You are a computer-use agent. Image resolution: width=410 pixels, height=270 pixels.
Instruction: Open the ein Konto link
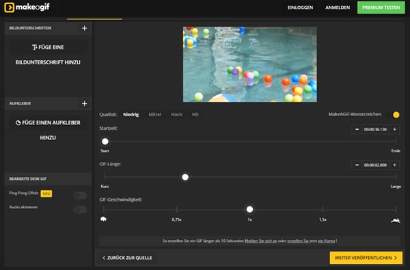click(327, 241)
